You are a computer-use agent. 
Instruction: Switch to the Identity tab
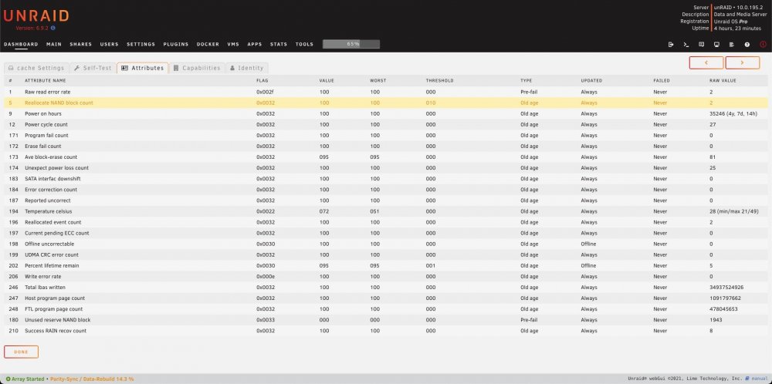click(247, 68)
